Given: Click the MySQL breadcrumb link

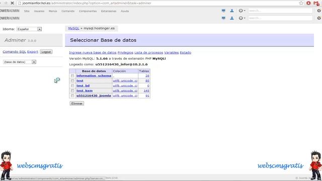Looking at the screenshot, I should [74, 28].
